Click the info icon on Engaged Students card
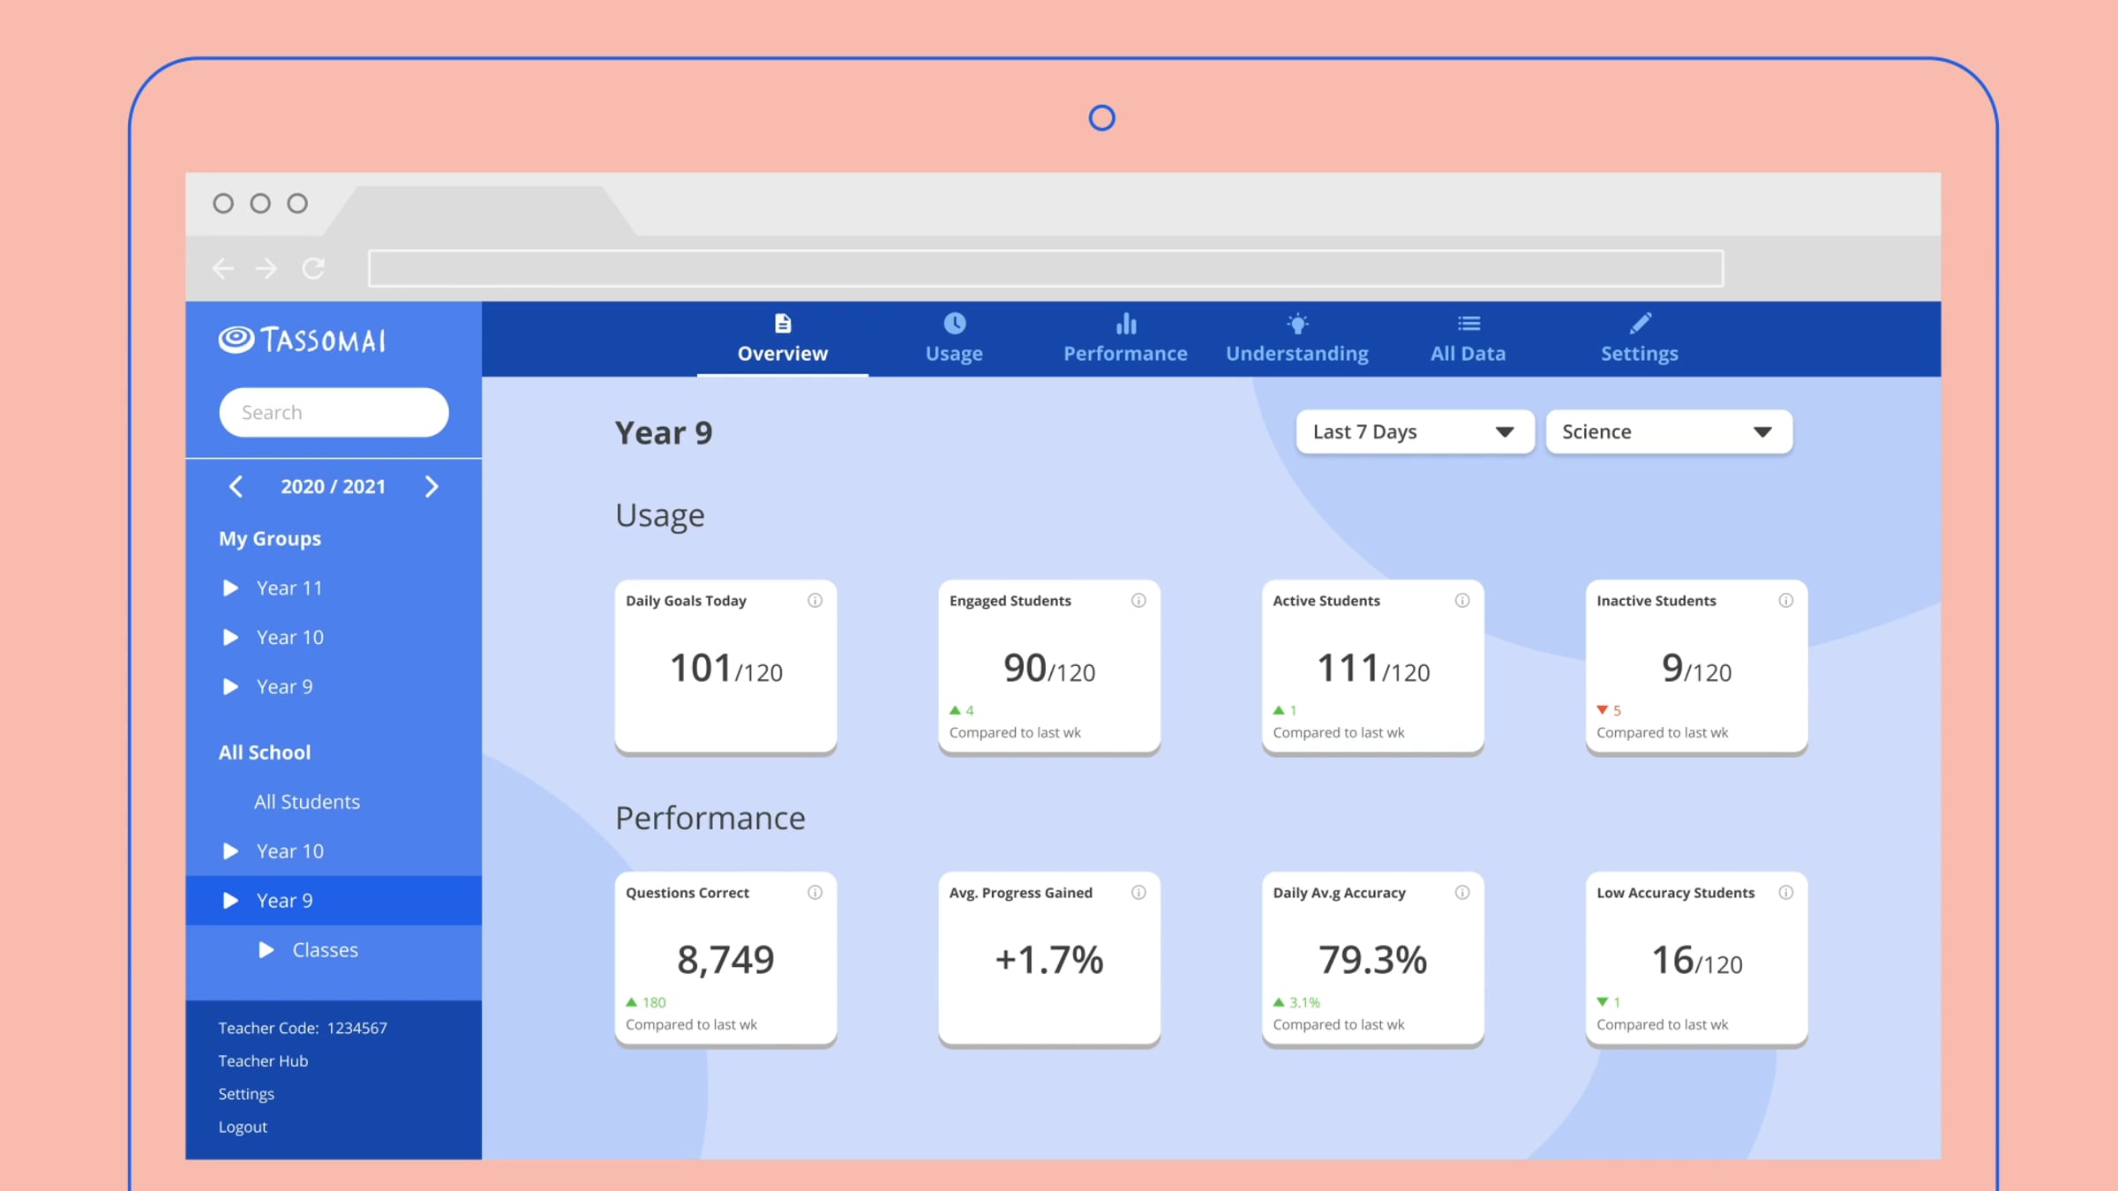Viewport: 2118px width, 1191px height. pos(1138,601)
